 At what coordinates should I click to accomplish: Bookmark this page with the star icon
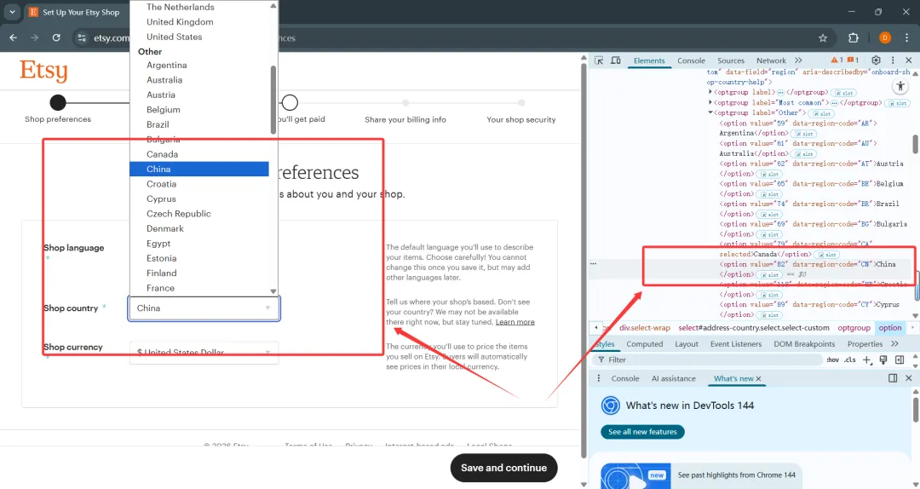(x=823, y=37)
